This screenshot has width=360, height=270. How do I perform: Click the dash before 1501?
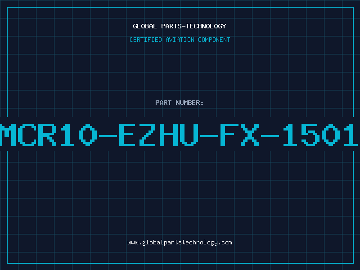(270, 136)
